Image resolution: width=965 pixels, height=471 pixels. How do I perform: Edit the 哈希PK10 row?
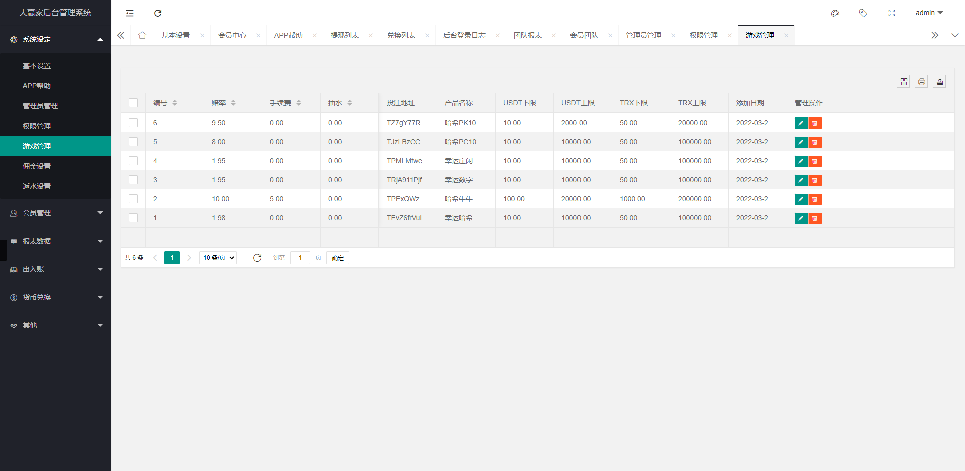[801, 123]
